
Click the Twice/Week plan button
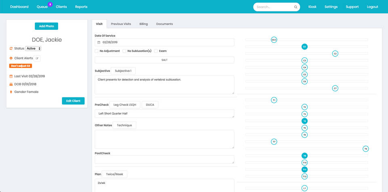(x=114, y=174)
